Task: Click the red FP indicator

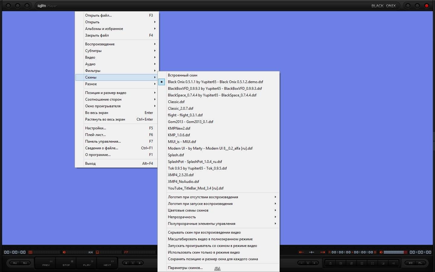Action: pos(126,252)
